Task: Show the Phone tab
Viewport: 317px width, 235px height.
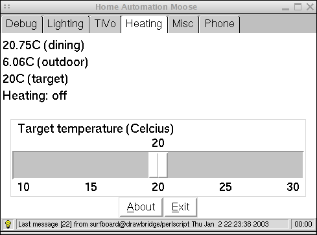Action: click(x=219, y=24)
